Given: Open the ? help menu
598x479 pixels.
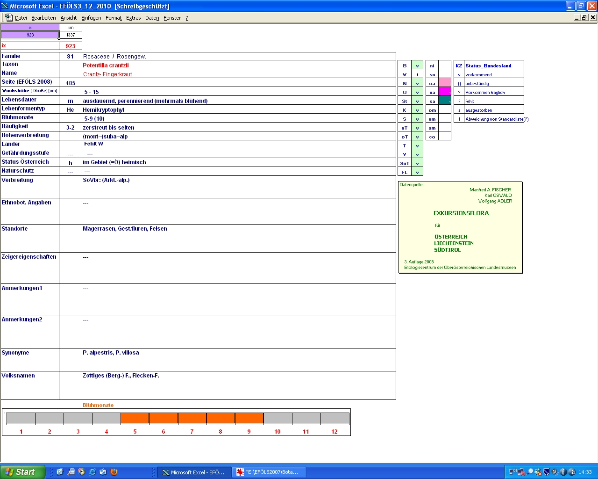Looking at the screenshot, I should click(x=187, y=18).
